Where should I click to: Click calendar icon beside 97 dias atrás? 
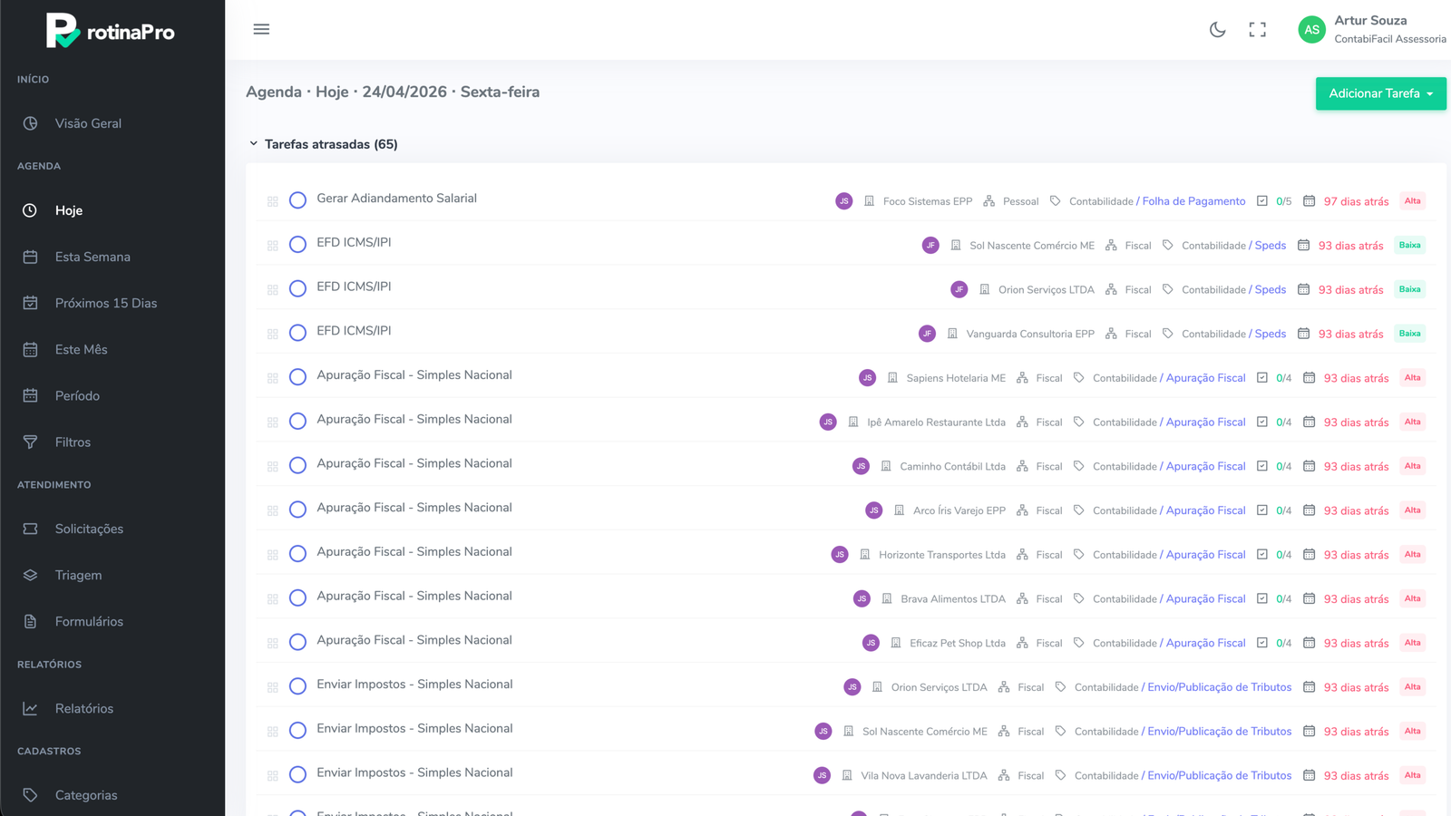click(1309, 201)
